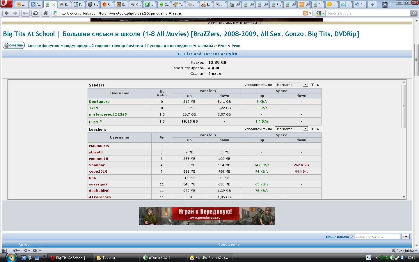Open the Rustorka forum list breadcrumb link
419x262 pixels.
111,46
